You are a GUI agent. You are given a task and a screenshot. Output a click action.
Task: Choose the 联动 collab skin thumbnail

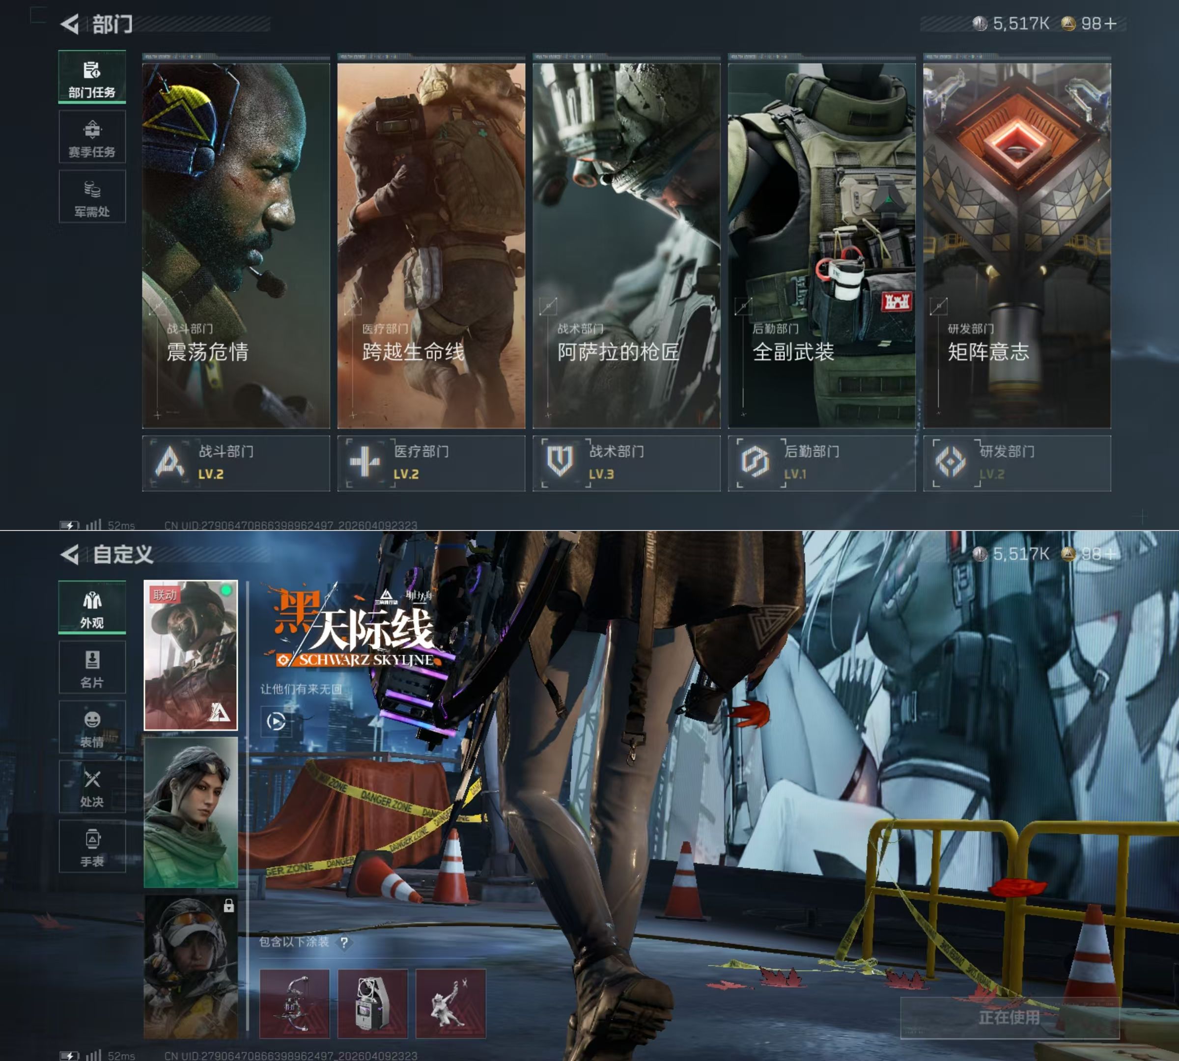pyautogui.click(x=191, y=655)
